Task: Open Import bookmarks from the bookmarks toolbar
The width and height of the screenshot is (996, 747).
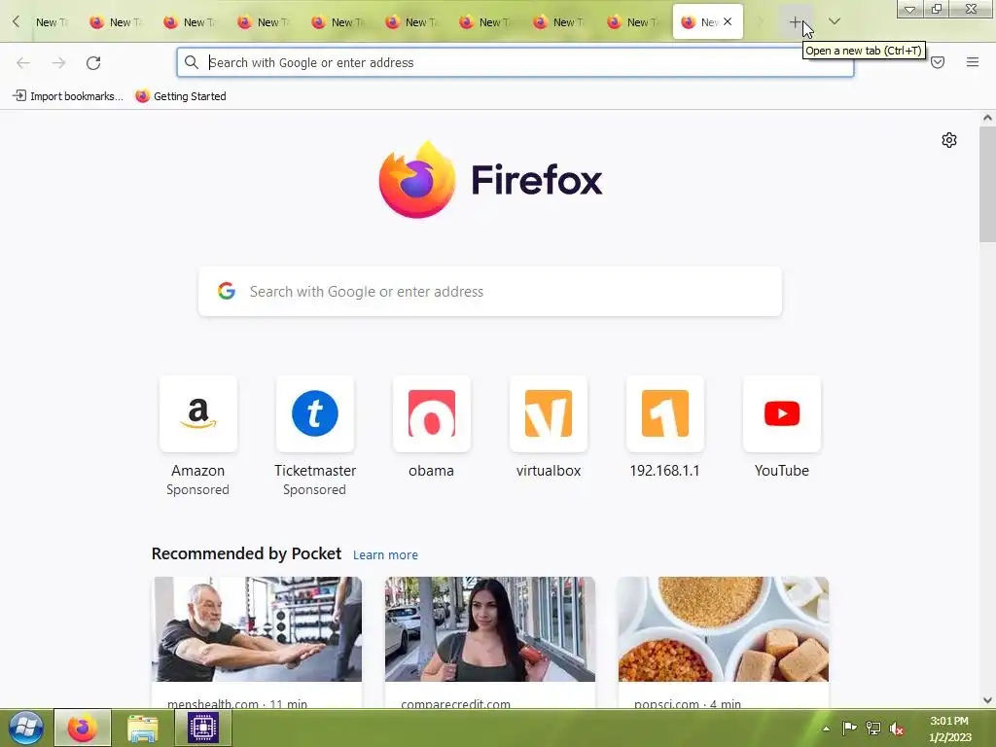Action: [x=67, y=96]
